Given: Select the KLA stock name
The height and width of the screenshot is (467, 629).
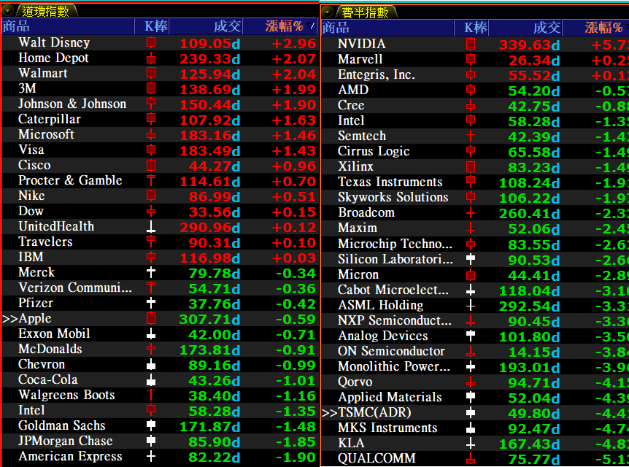Looking at the screenshot, I should [351, 443].
